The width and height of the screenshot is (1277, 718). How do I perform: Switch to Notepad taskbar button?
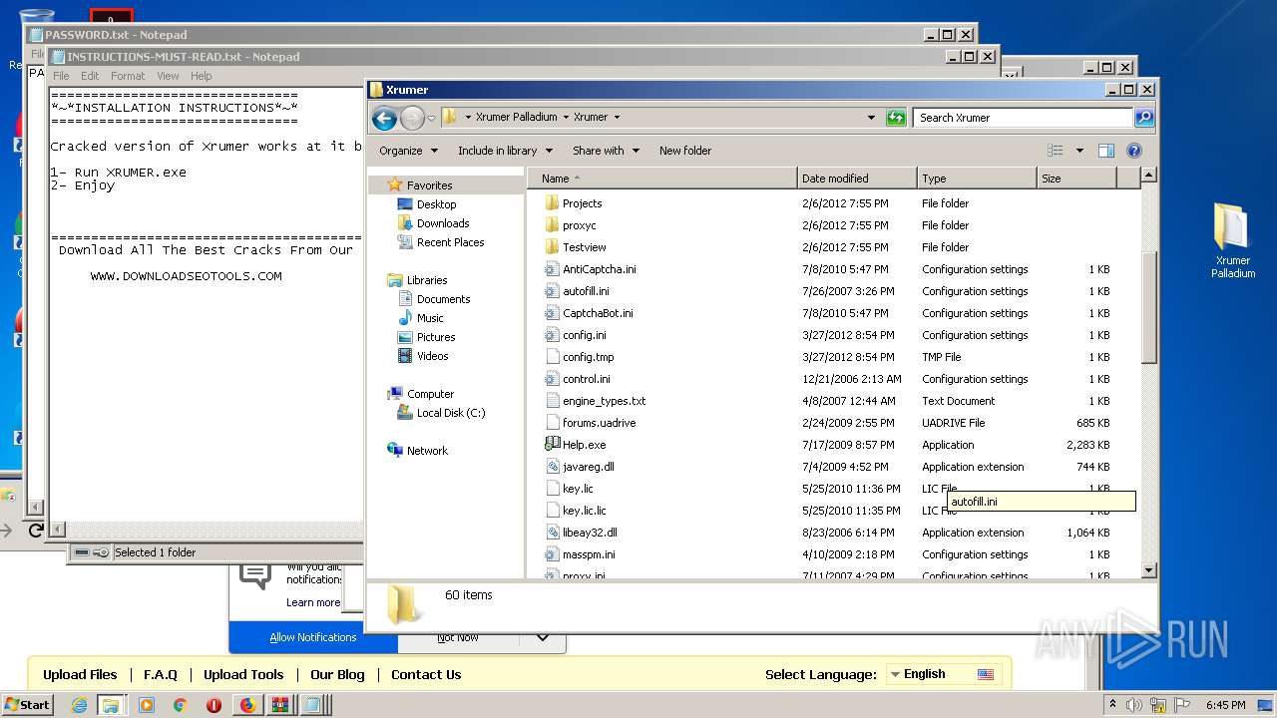(x=312, y=705)
